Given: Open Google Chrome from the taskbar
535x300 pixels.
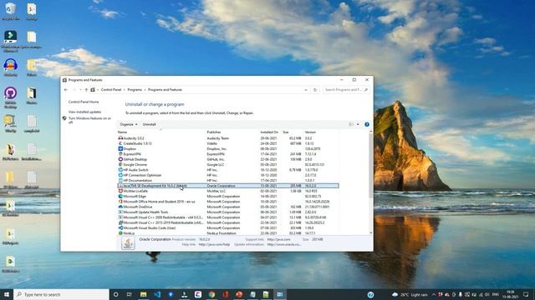Looking at the screenshot, I should pos(211,294).
